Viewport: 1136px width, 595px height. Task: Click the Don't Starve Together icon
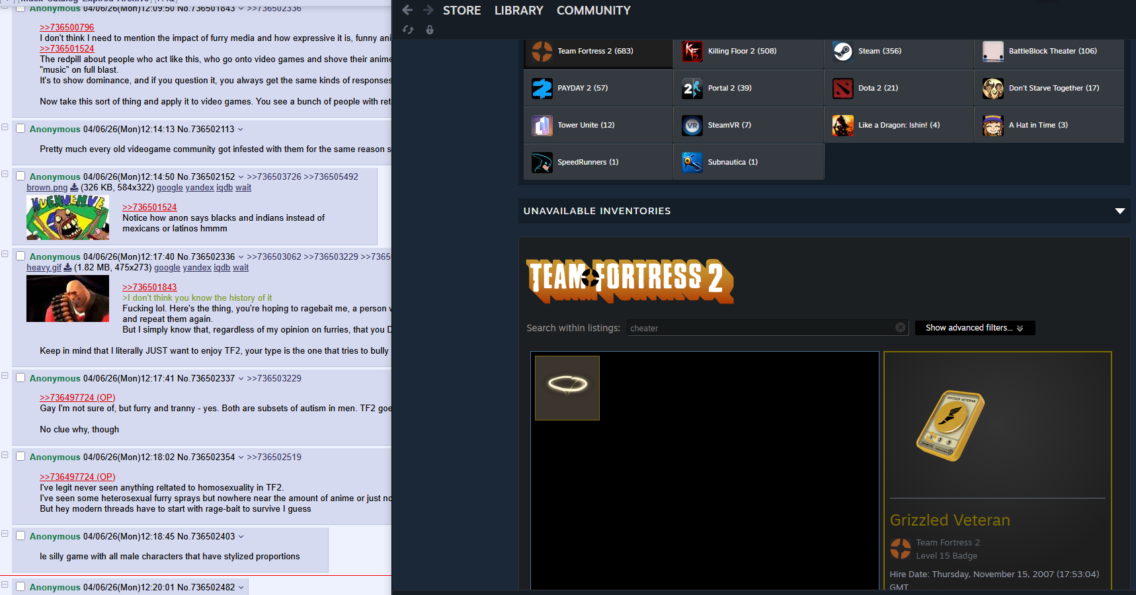point(993,88)
